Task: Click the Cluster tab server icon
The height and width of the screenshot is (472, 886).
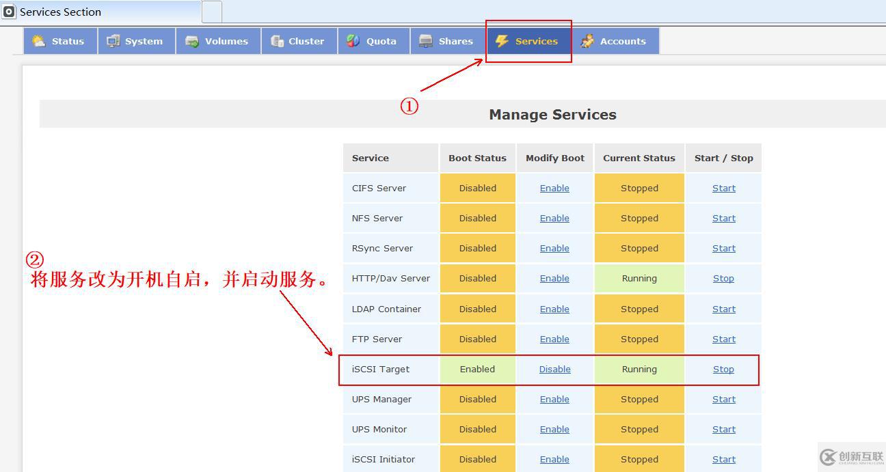Action: point(277,41)
